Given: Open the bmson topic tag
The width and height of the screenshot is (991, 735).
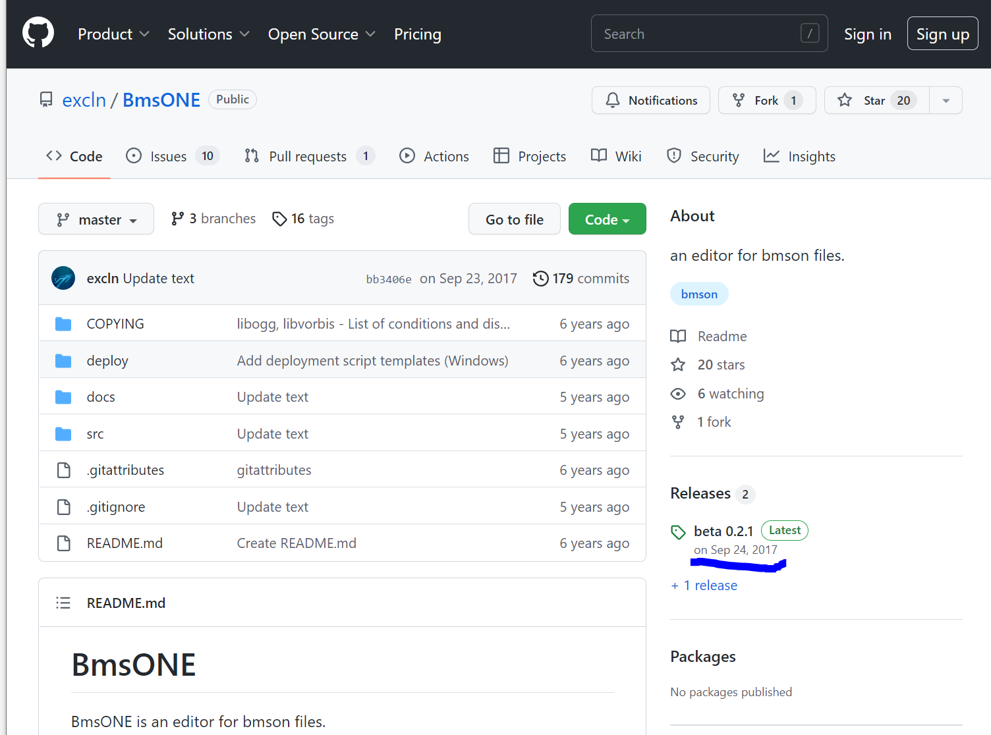Looking at the screenshot, I should 699,294.
